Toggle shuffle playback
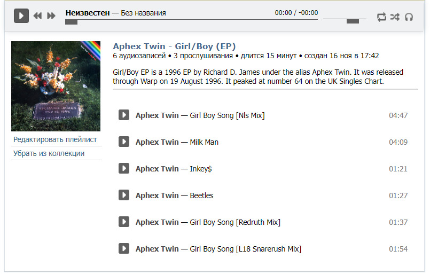This screenshot has height=274, width=430. [395, 17]
